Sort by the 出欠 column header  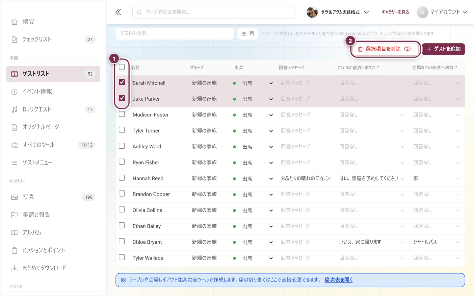(239, 68)
